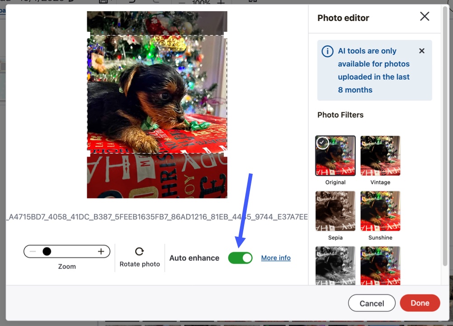
Task: Click the red Done button
Action: [x=420, y=303]
